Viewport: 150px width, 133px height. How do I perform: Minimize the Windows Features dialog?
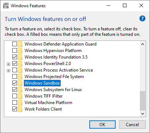click(108, 5)
